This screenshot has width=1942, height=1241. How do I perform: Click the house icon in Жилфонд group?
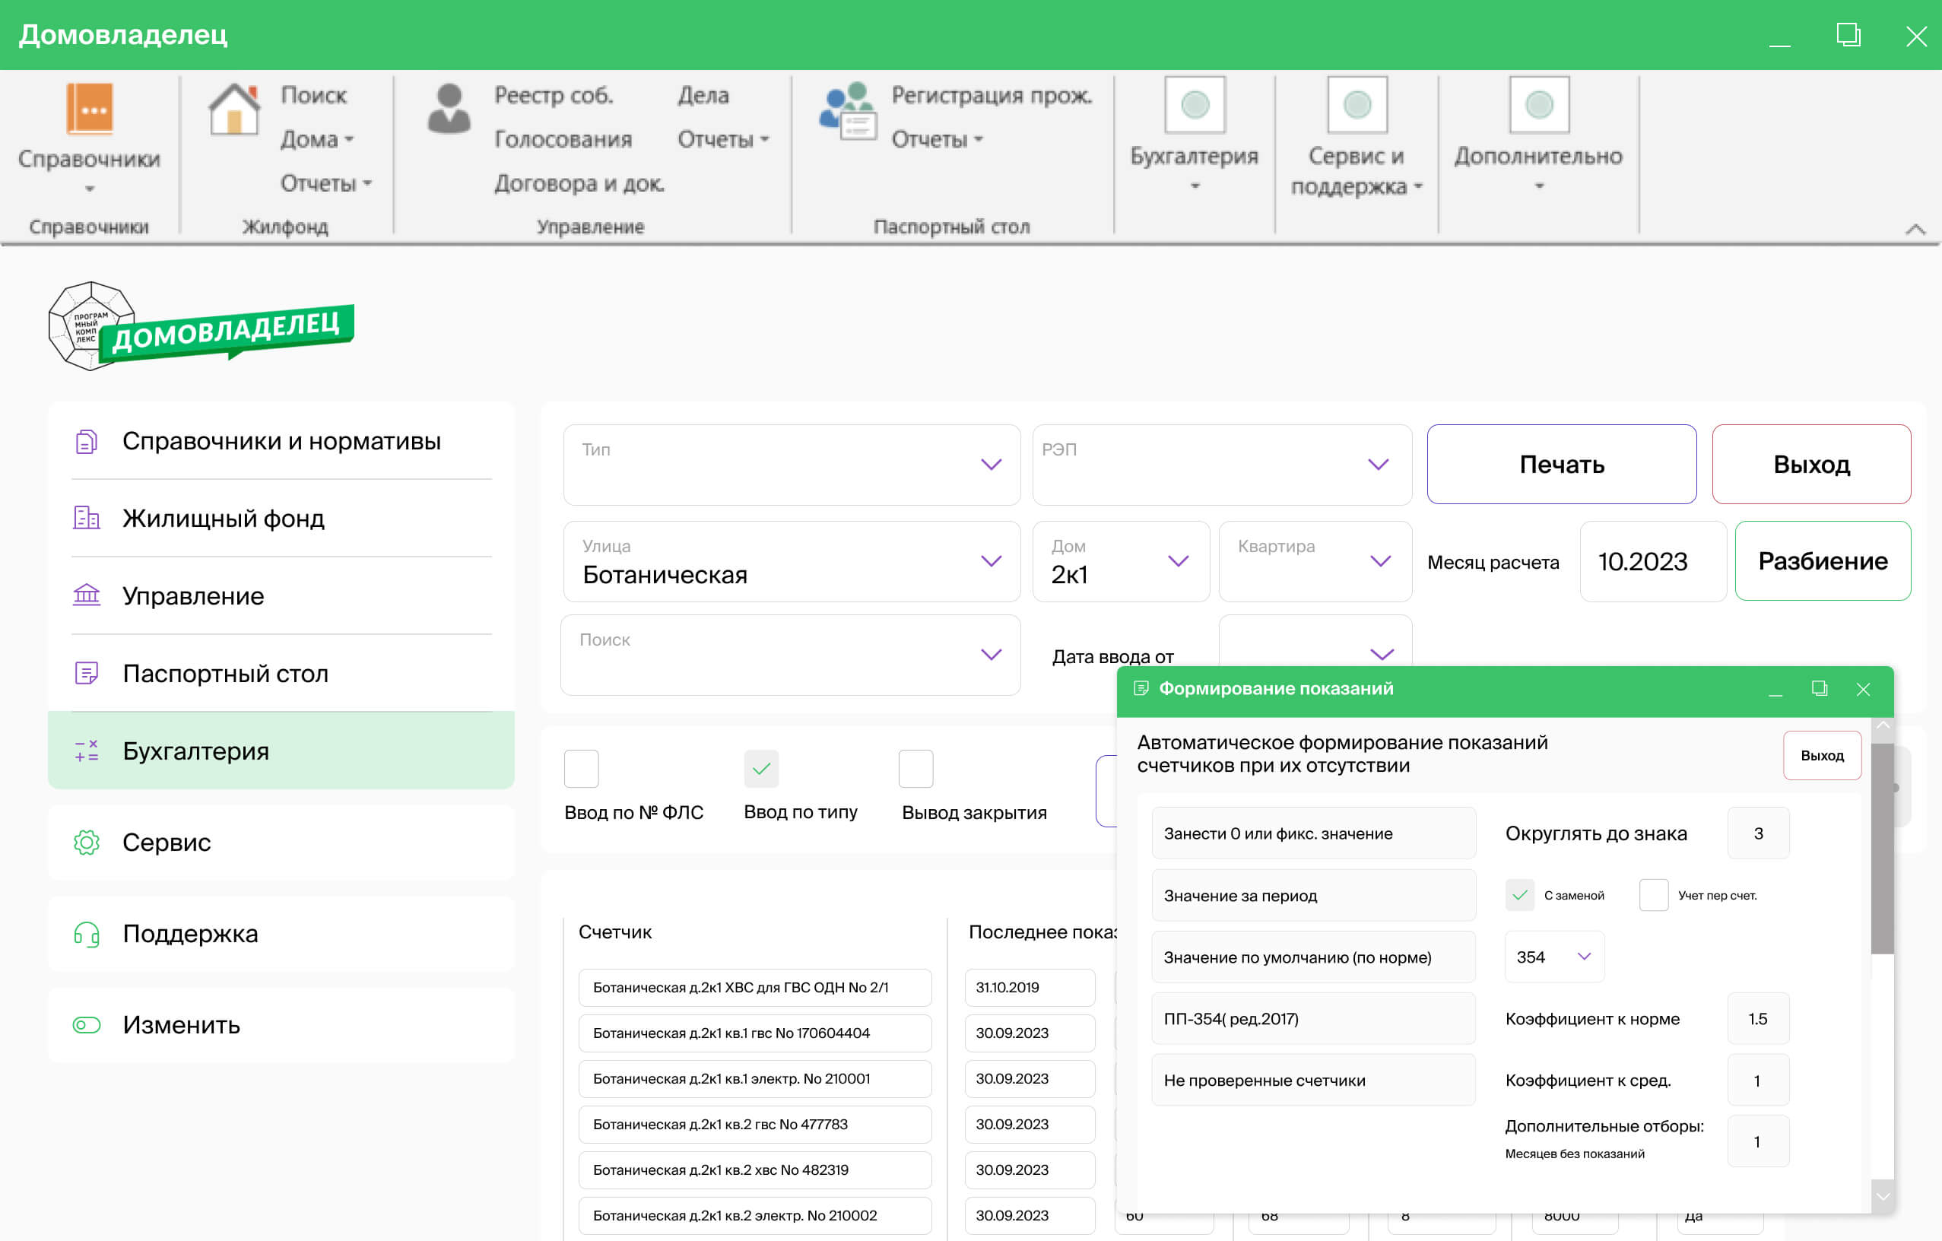234,109
